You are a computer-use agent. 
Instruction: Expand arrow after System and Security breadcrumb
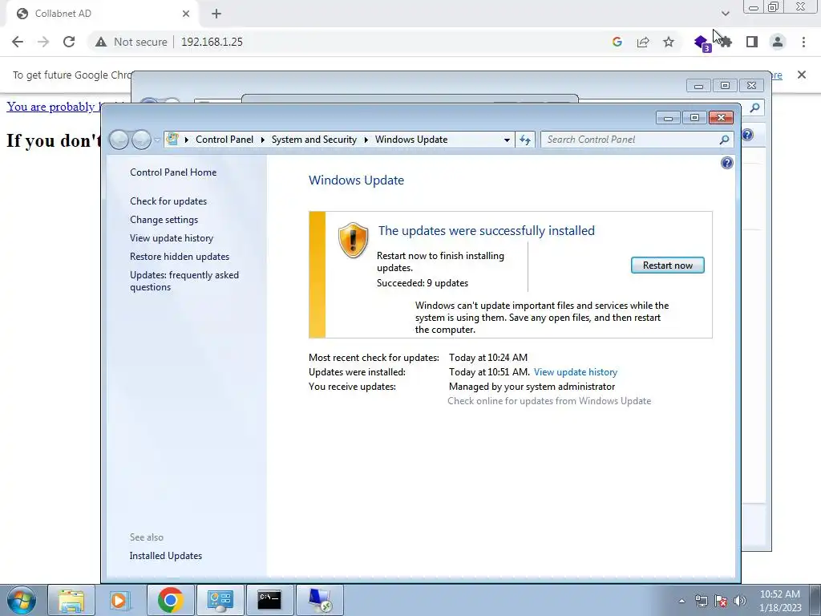click(x=366, y=140)
